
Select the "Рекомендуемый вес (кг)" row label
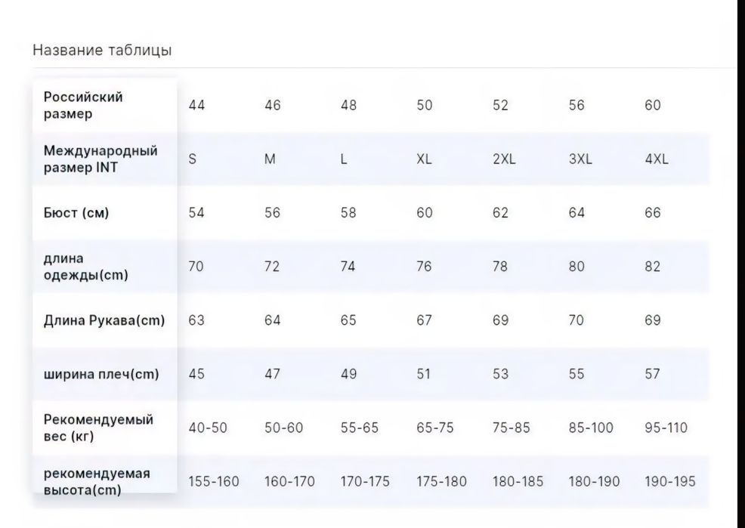(98, 428)
